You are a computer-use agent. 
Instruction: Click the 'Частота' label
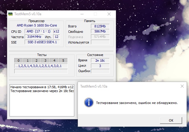point(17,37)
